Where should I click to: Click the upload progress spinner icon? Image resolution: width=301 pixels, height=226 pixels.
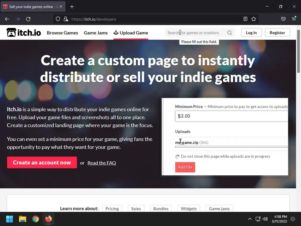click(177, 157)
